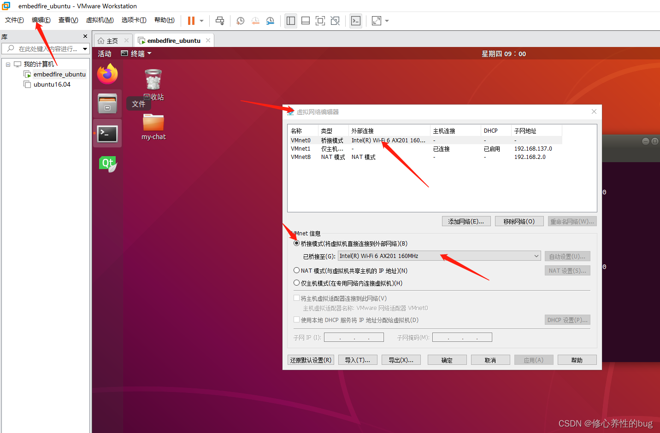Select the 桥接模式 bridged radio button
This screenshot has width=660, height=433.
pyautogui.click(x=296, y=243)
